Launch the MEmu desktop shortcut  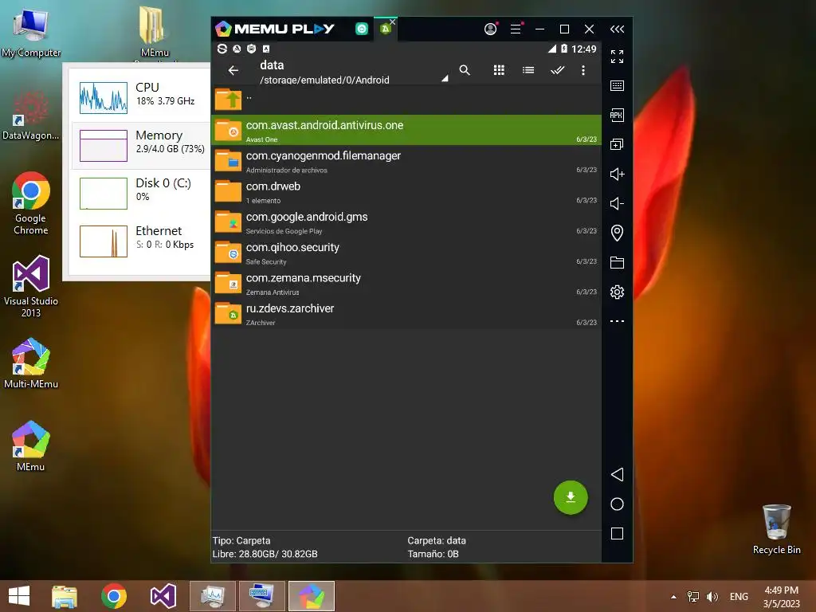click(x=31, y=446)
